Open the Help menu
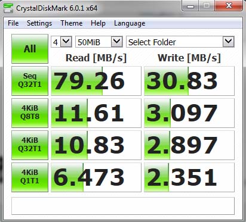 click(98, 23)
